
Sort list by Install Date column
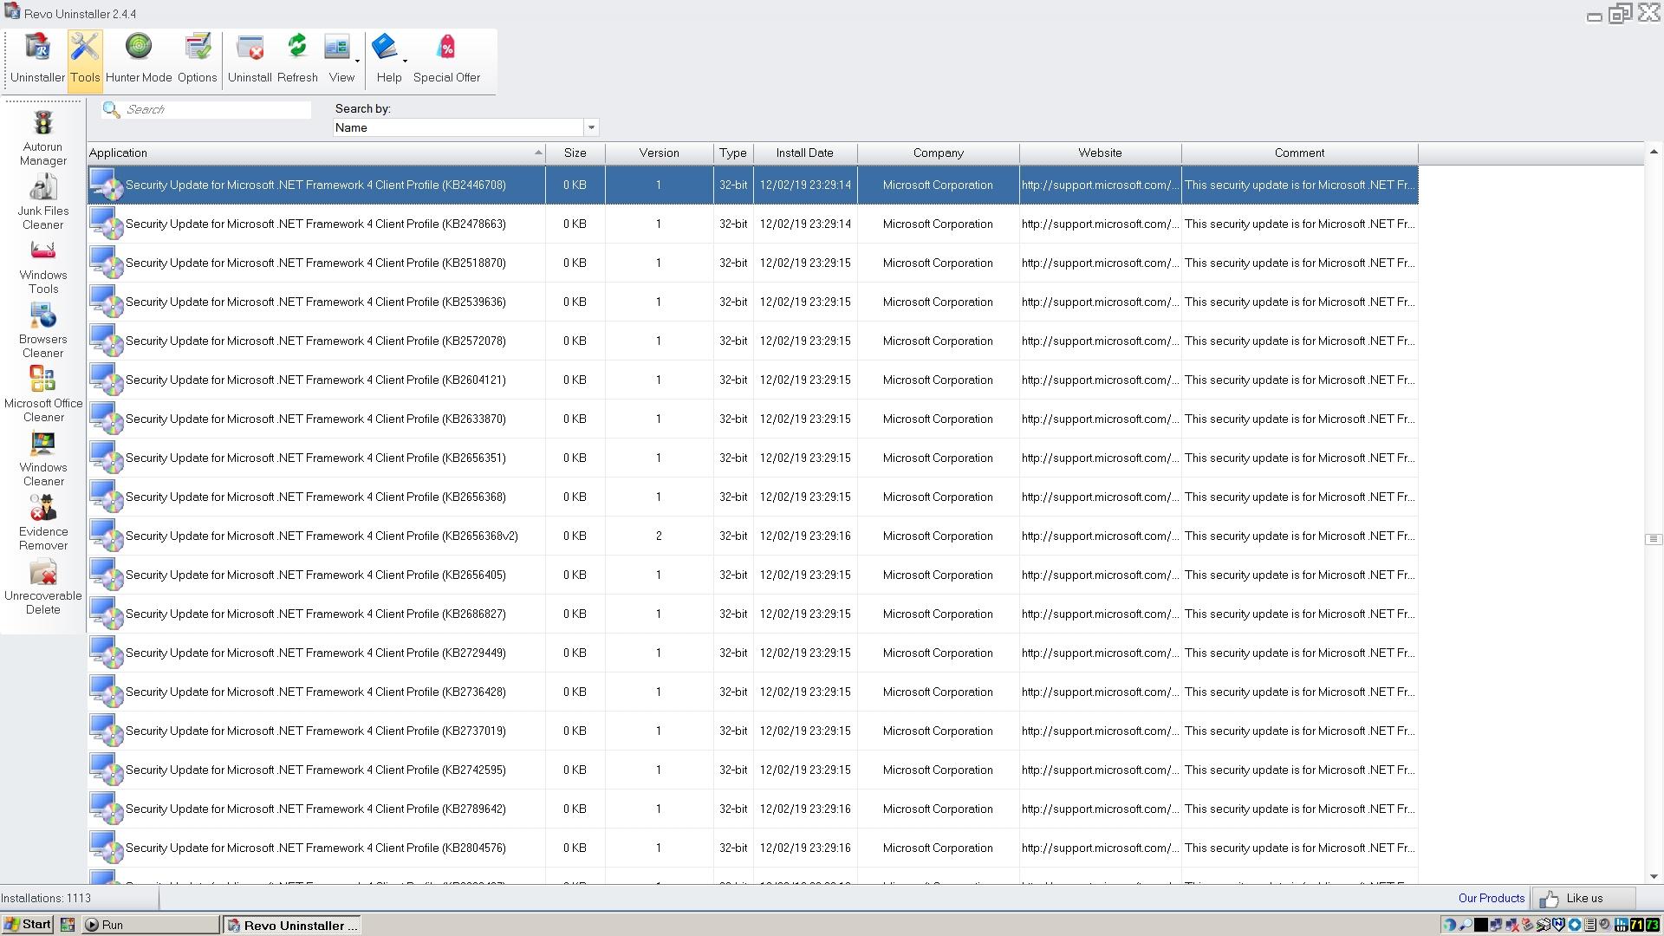coord(804,153)
